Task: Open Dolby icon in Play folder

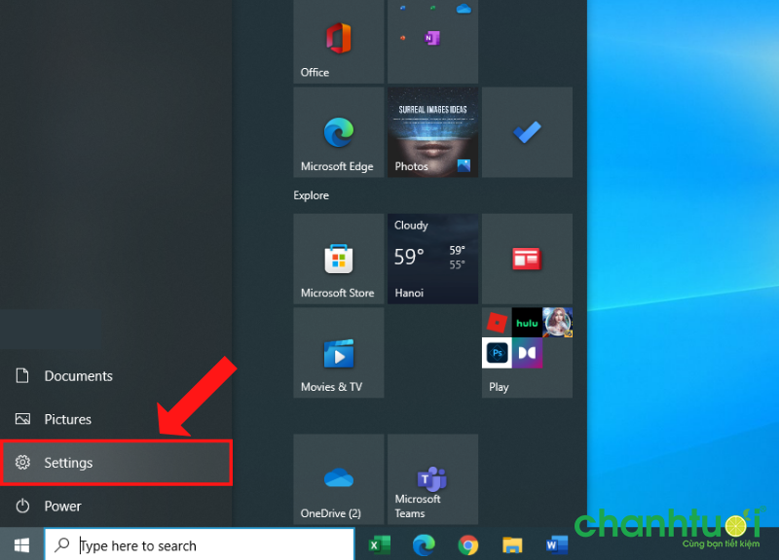Action: pyautogui.click(x=527, y=353)
